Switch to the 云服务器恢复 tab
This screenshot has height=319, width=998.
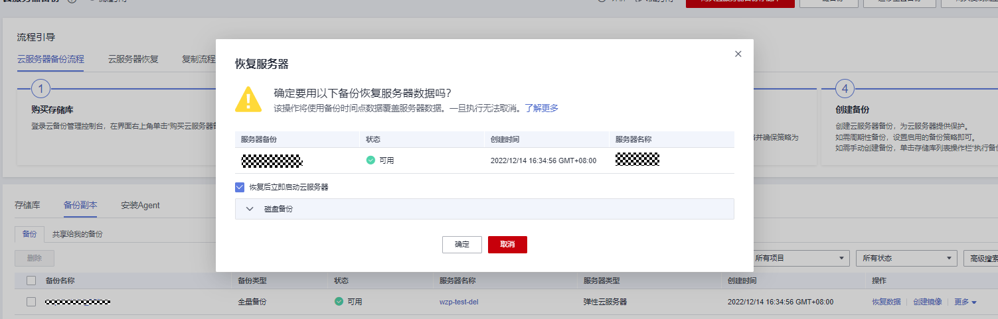[x=133, y=59]
